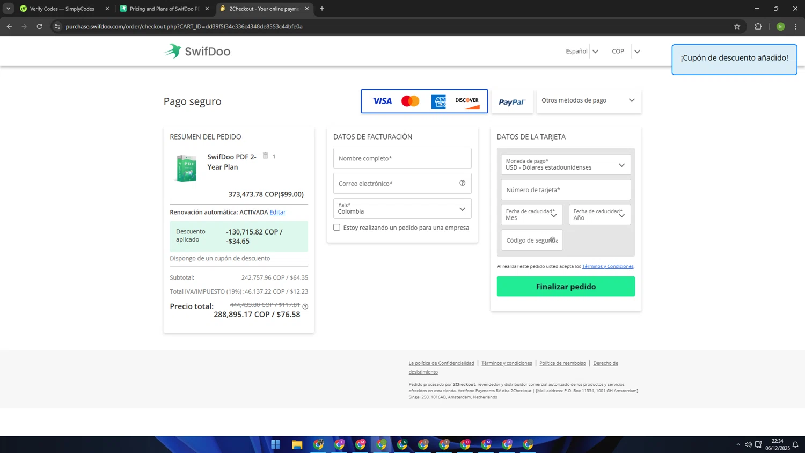The image size is (805, 453).
Task: Remove SwifDoo PDF plan with trash icon
Action: tap(265, 156)
